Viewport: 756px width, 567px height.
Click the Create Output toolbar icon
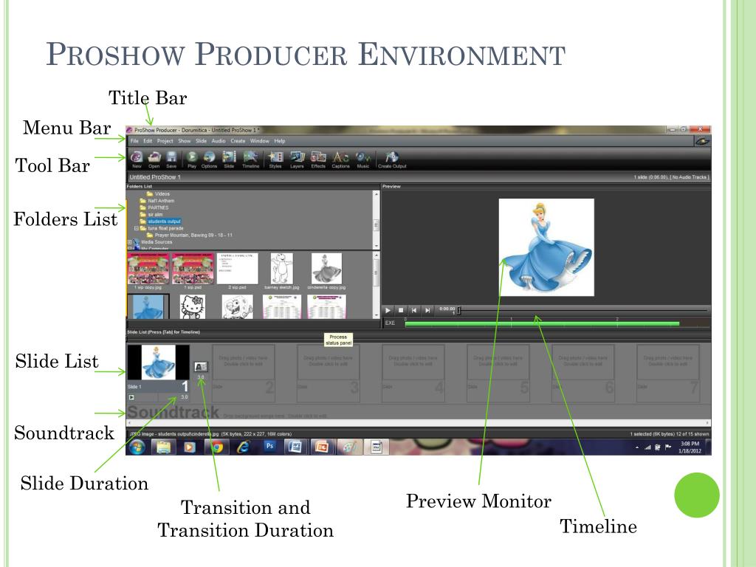[392, 158]
